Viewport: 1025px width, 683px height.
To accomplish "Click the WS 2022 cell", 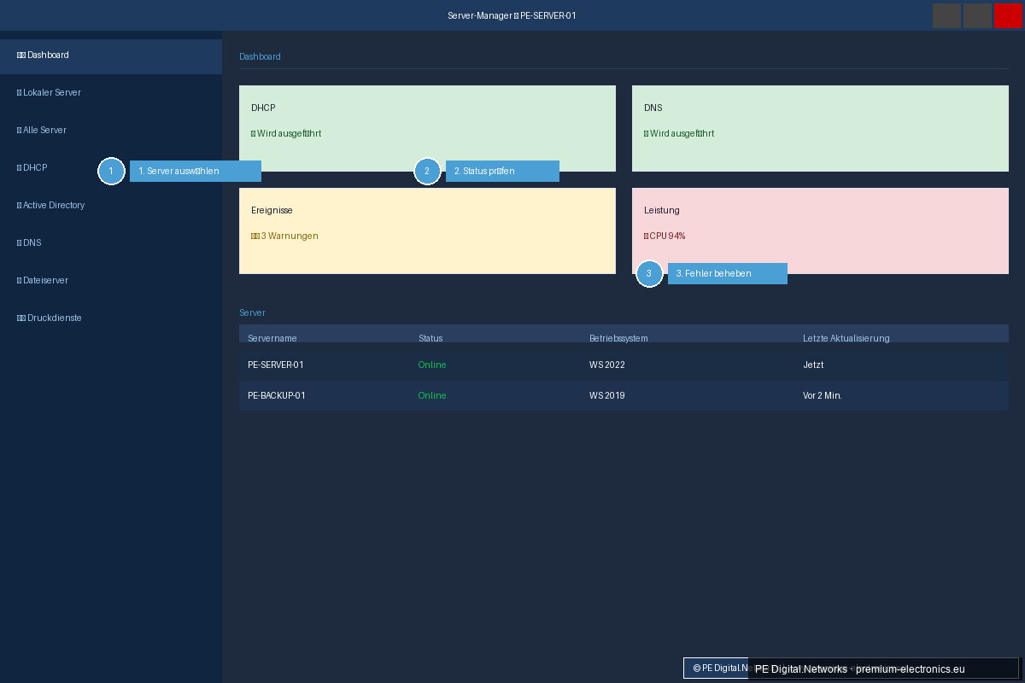I will pos(607,365).
